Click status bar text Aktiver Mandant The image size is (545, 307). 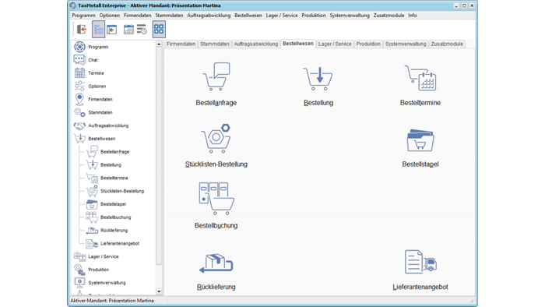[x=112, y=301]
